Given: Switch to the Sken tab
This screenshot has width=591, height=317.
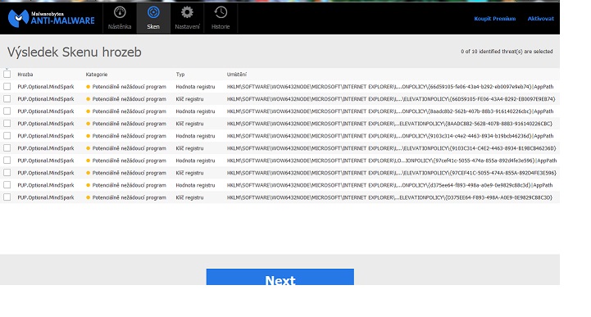Looking at the screenshot, I should (x=153, y=18).
